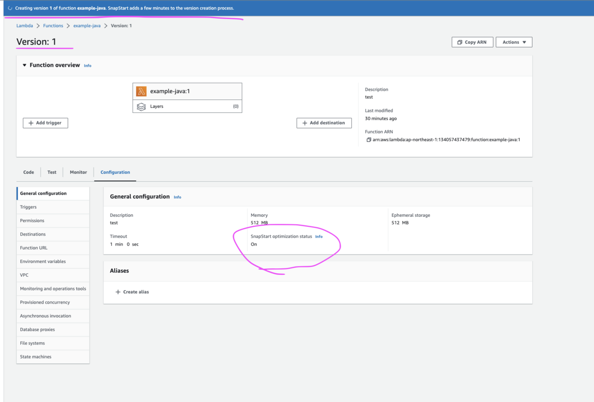
Task: Click Info link next to General configuration heading
Action: click(177, 197)
